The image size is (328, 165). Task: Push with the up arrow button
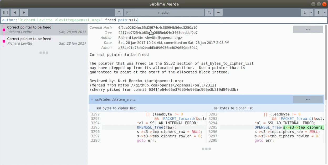319,12
